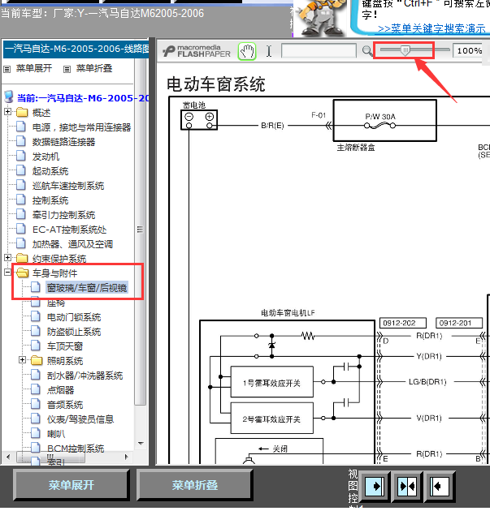Click the page icon beside 车顶天窗
The height and width of the screenshot is (511, 490).
click(x=35, y=346)
